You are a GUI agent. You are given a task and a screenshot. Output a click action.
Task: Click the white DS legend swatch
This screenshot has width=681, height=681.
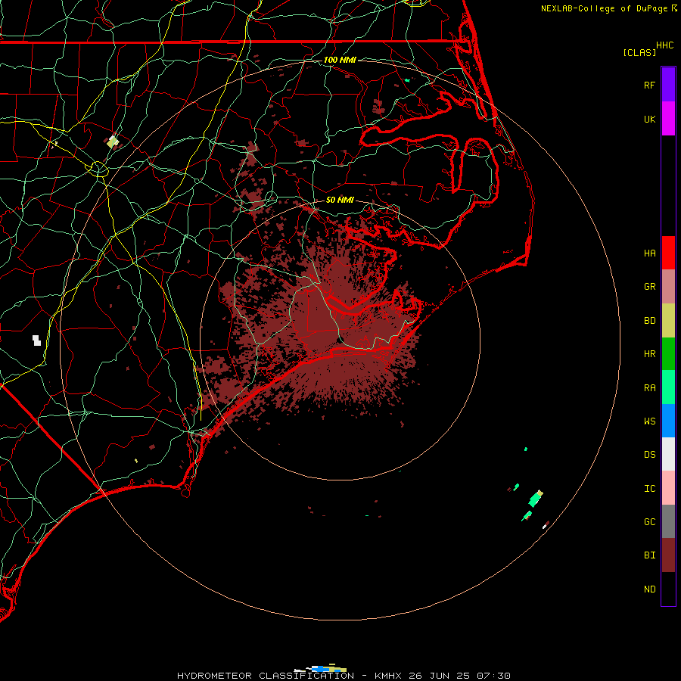[668, 454]
